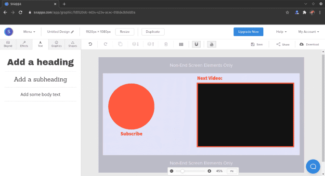Click the top Non-End Screen Elements Only label

click(201, 65)
